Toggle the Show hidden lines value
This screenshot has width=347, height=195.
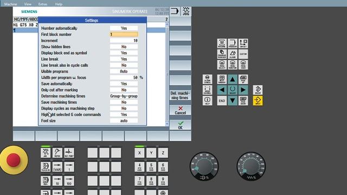[x=124, y=47]
